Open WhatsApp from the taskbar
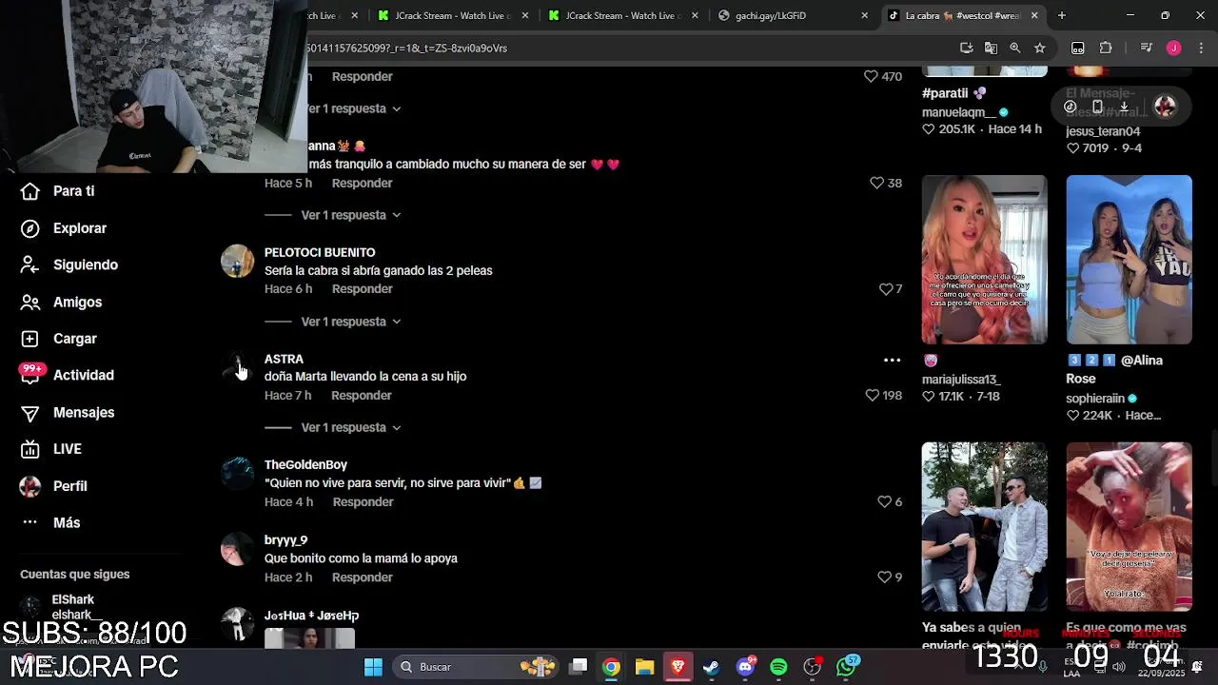Screen dimensions: 1218x685 pyautogui.click(x=847, y=667)
